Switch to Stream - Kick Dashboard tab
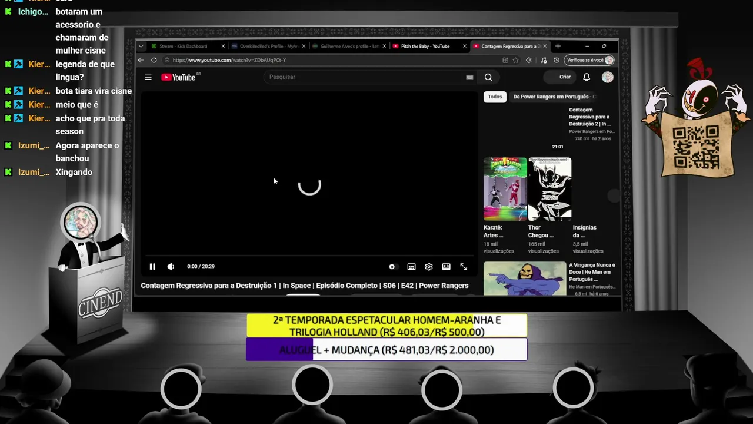The width and height of the screenshot is (753, 424). [x=187, y=46]
